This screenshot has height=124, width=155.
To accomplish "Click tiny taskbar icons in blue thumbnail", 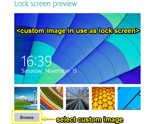I will coord(136,109).
